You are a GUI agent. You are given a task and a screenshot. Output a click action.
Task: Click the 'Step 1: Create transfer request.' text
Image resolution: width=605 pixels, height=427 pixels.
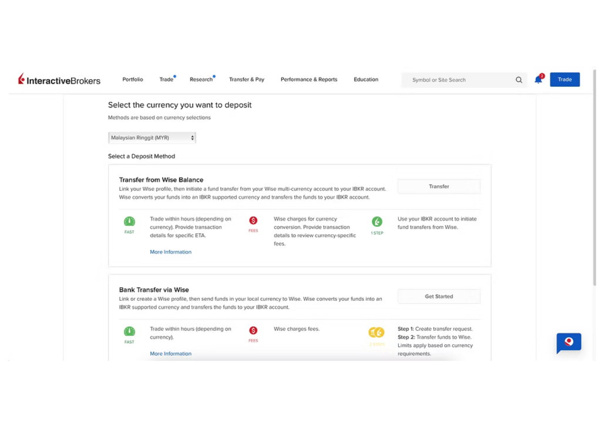pyautogui.click(x=435, y=329)
